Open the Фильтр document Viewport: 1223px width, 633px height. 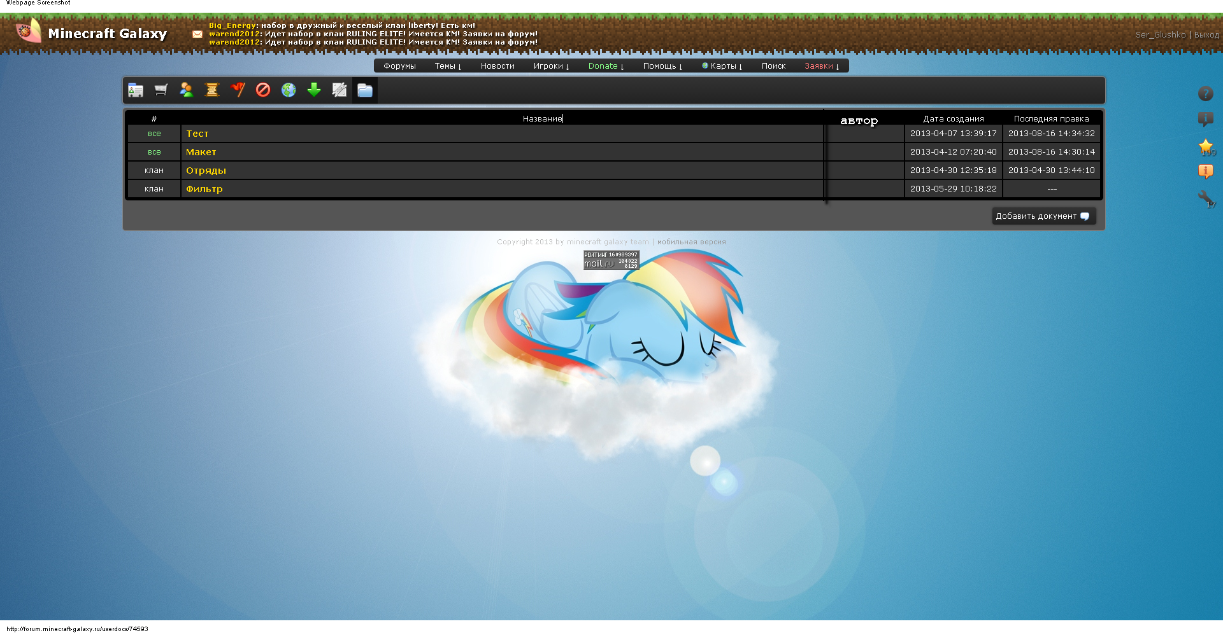(204, 189)
